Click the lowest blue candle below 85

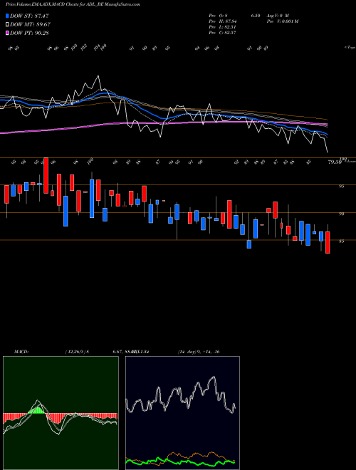[249, 244]
